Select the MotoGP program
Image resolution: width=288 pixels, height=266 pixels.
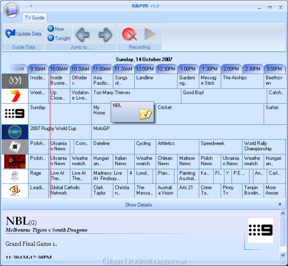(x=188, y=132)
